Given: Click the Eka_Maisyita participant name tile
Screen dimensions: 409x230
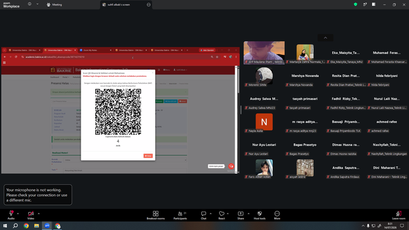Looking at the screenshot, I should [346, 52].
